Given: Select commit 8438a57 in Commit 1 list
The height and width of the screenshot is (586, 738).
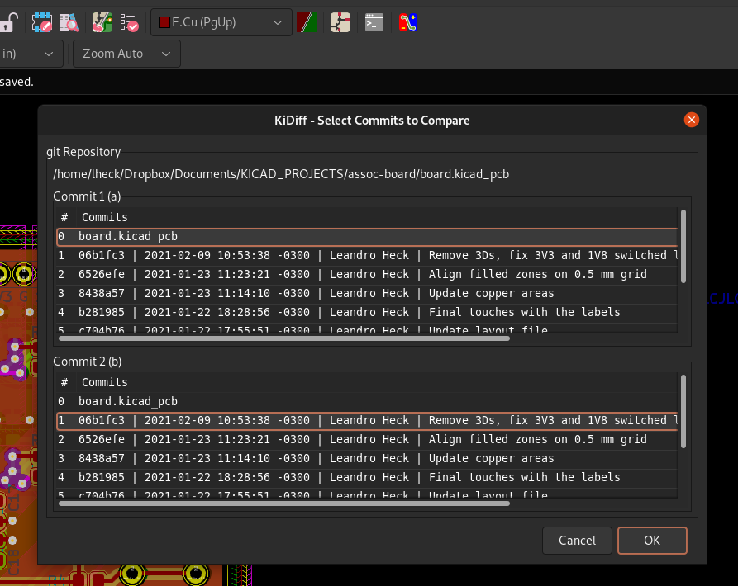Looking at the screenshot, I should click(x=367, y=293).
